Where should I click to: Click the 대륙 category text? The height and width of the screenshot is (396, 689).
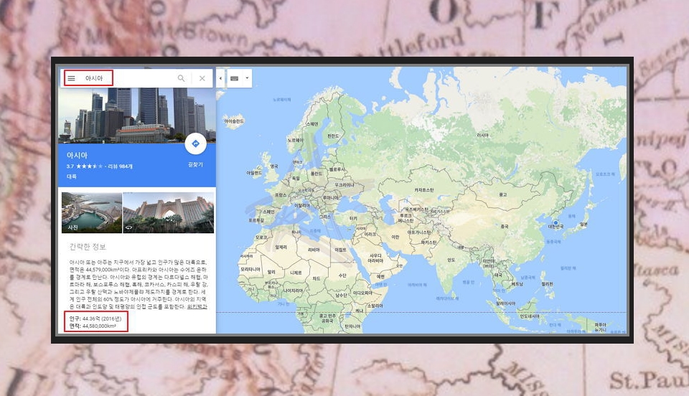72,176
